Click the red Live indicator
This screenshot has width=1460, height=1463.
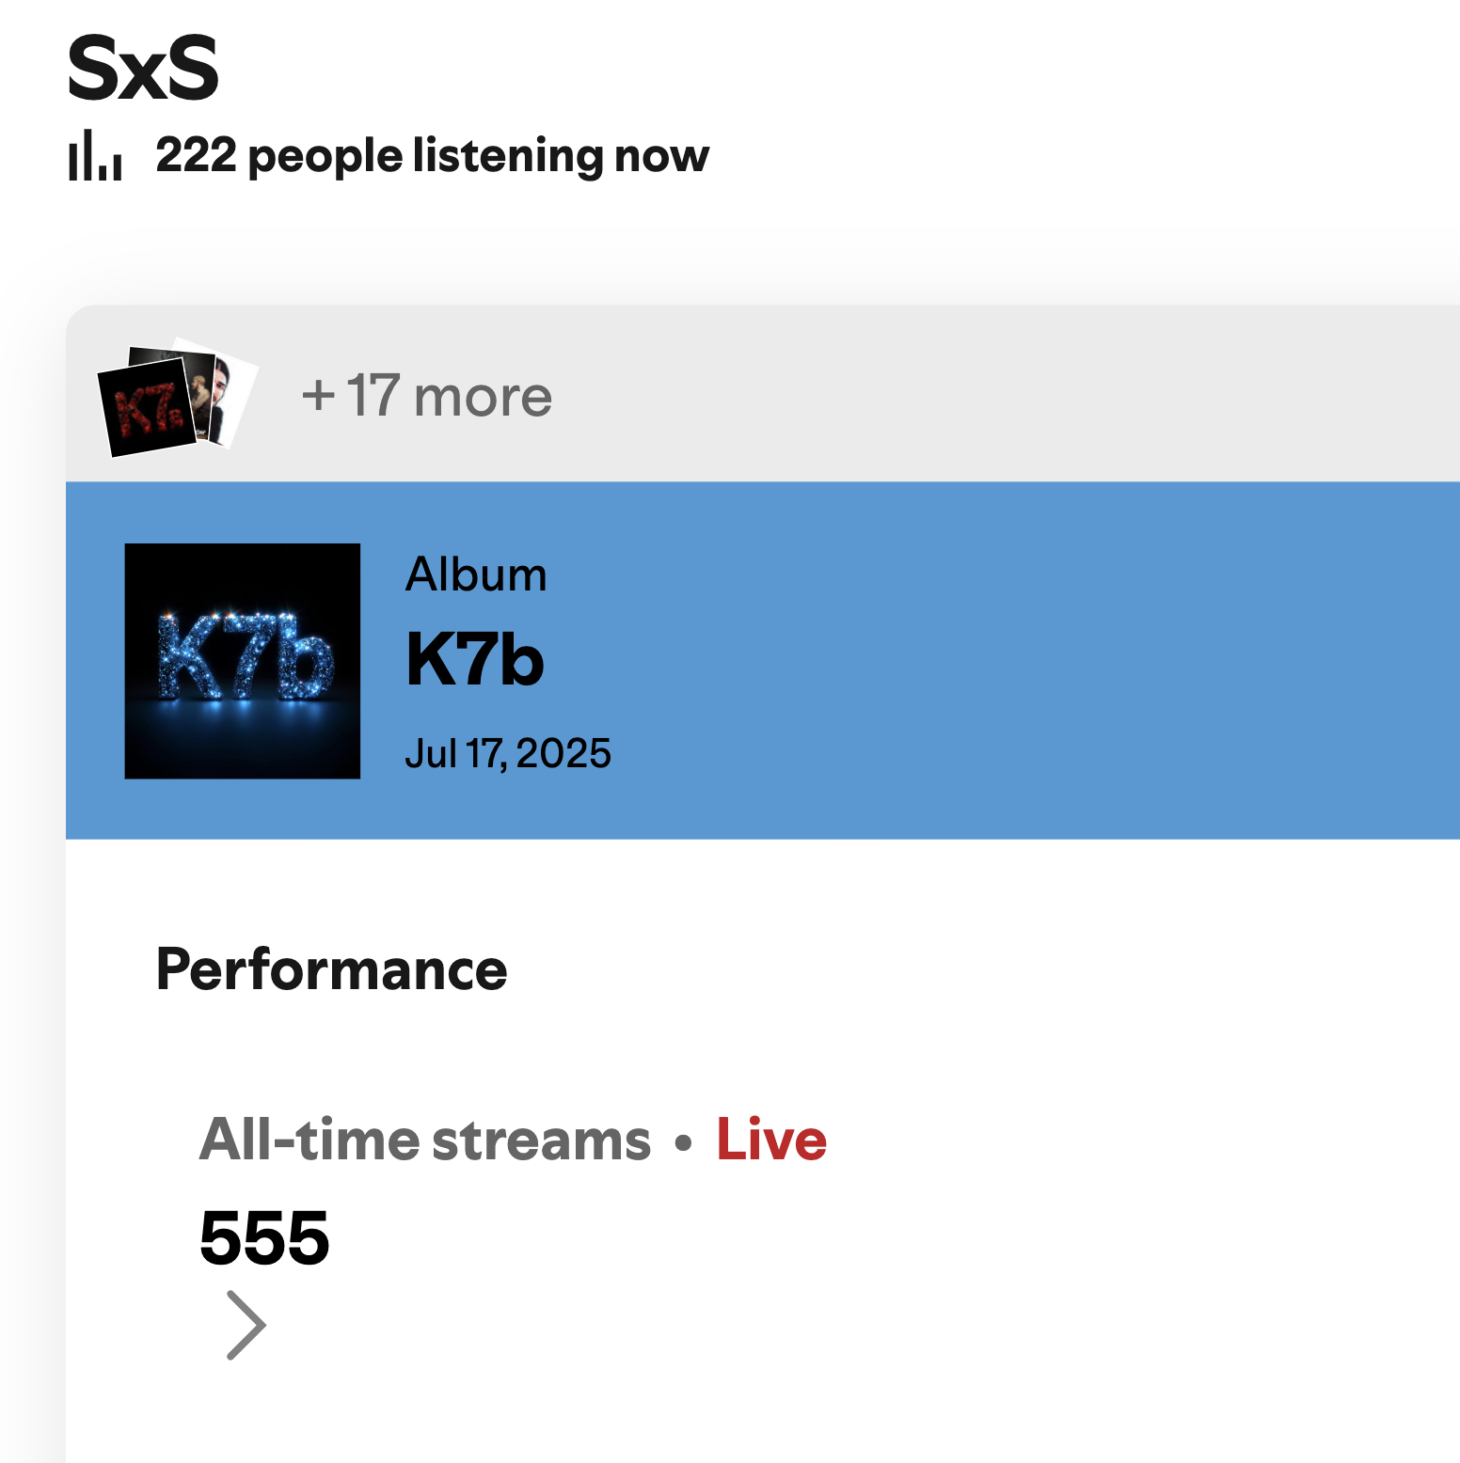[771, 1141]
